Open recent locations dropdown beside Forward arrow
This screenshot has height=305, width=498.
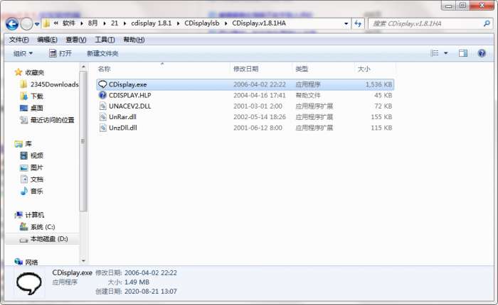point(37,24)
